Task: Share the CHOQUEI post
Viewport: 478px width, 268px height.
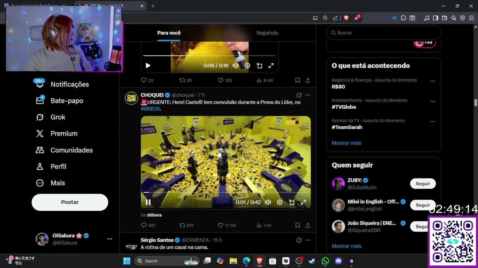Action: [x=308, y=225]
